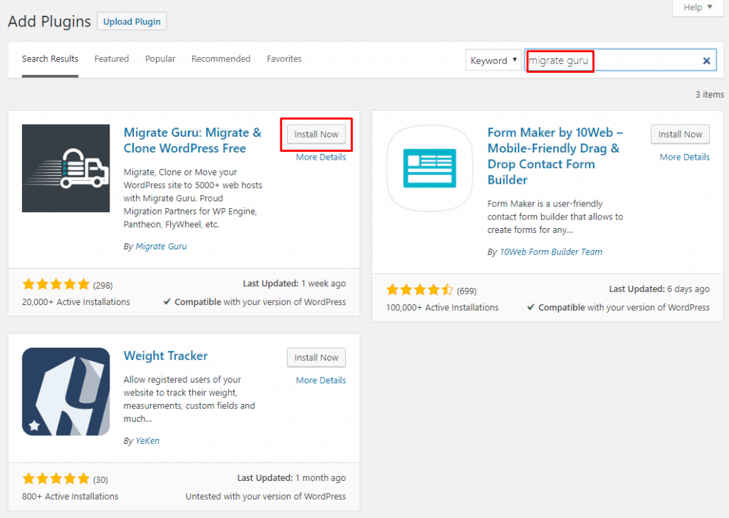Click the 10Web Form Builder Team author link

(550, 252)
